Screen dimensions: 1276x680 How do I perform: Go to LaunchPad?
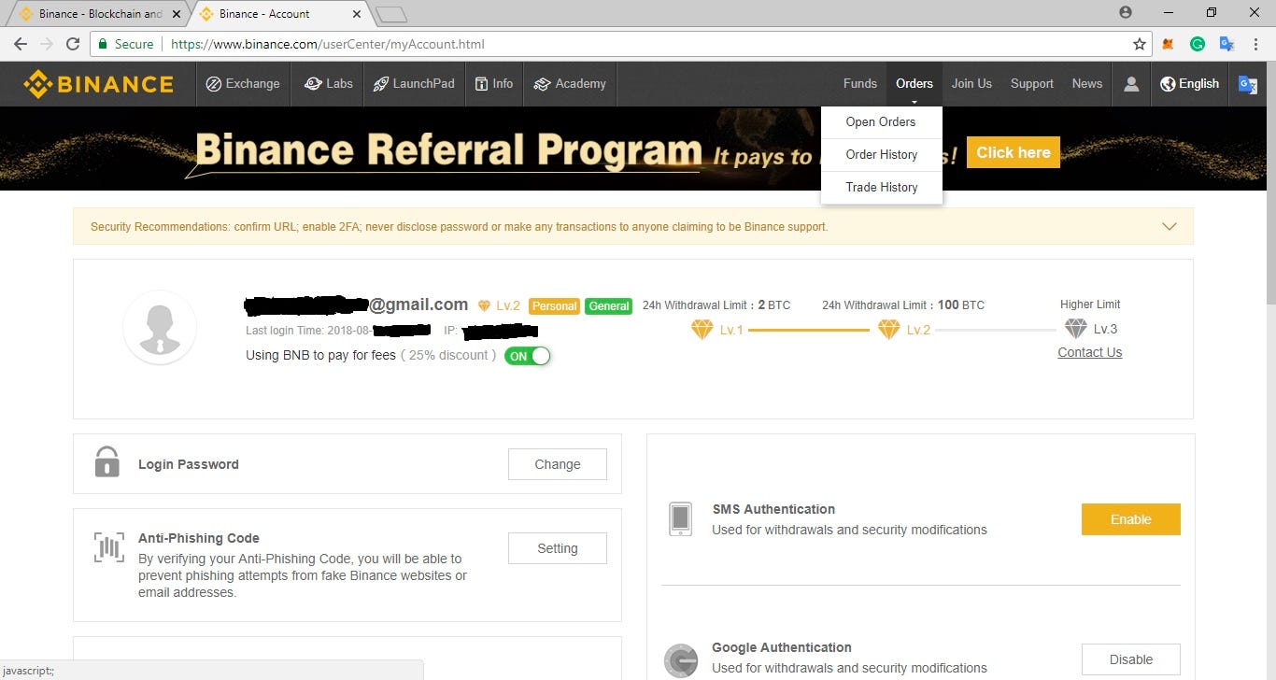pyautogui.click(x=414, y=84)
